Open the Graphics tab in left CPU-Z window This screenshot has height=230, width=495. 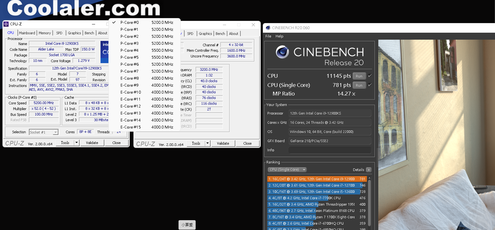coord(75,33)
